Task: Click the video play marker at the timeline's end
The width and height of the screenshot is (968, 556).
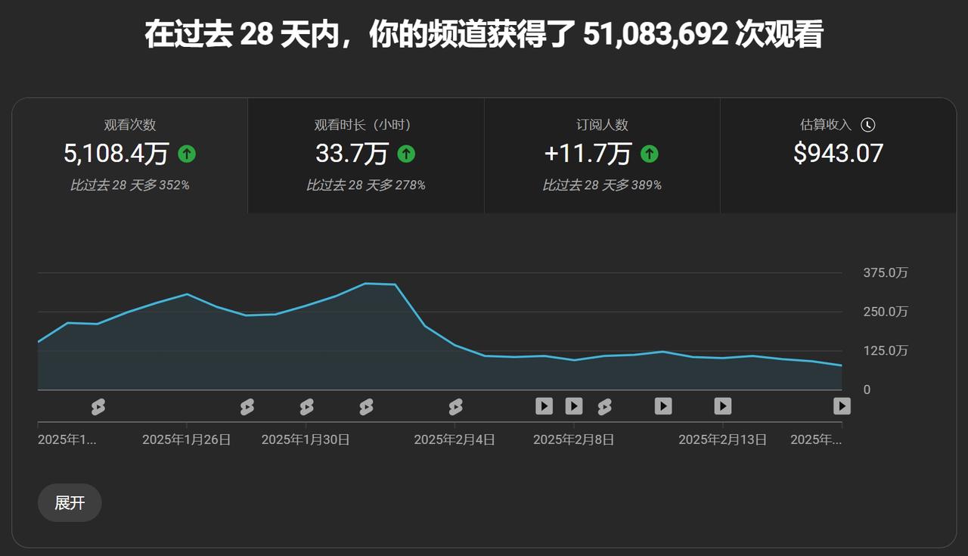Action: 842,406
